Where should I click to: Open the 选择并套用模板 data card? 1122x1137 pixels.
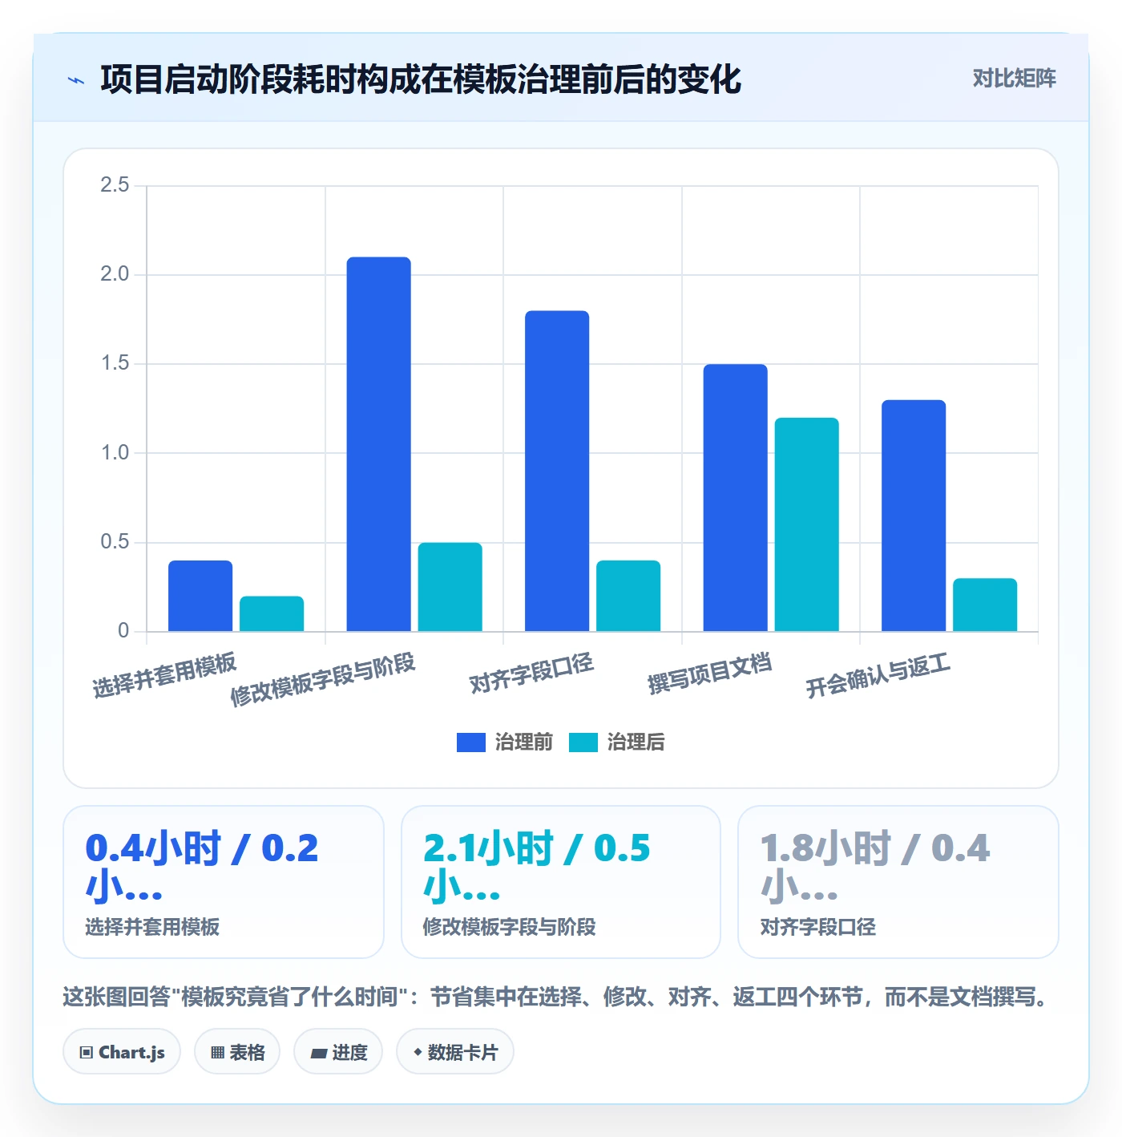pos(224,882)
